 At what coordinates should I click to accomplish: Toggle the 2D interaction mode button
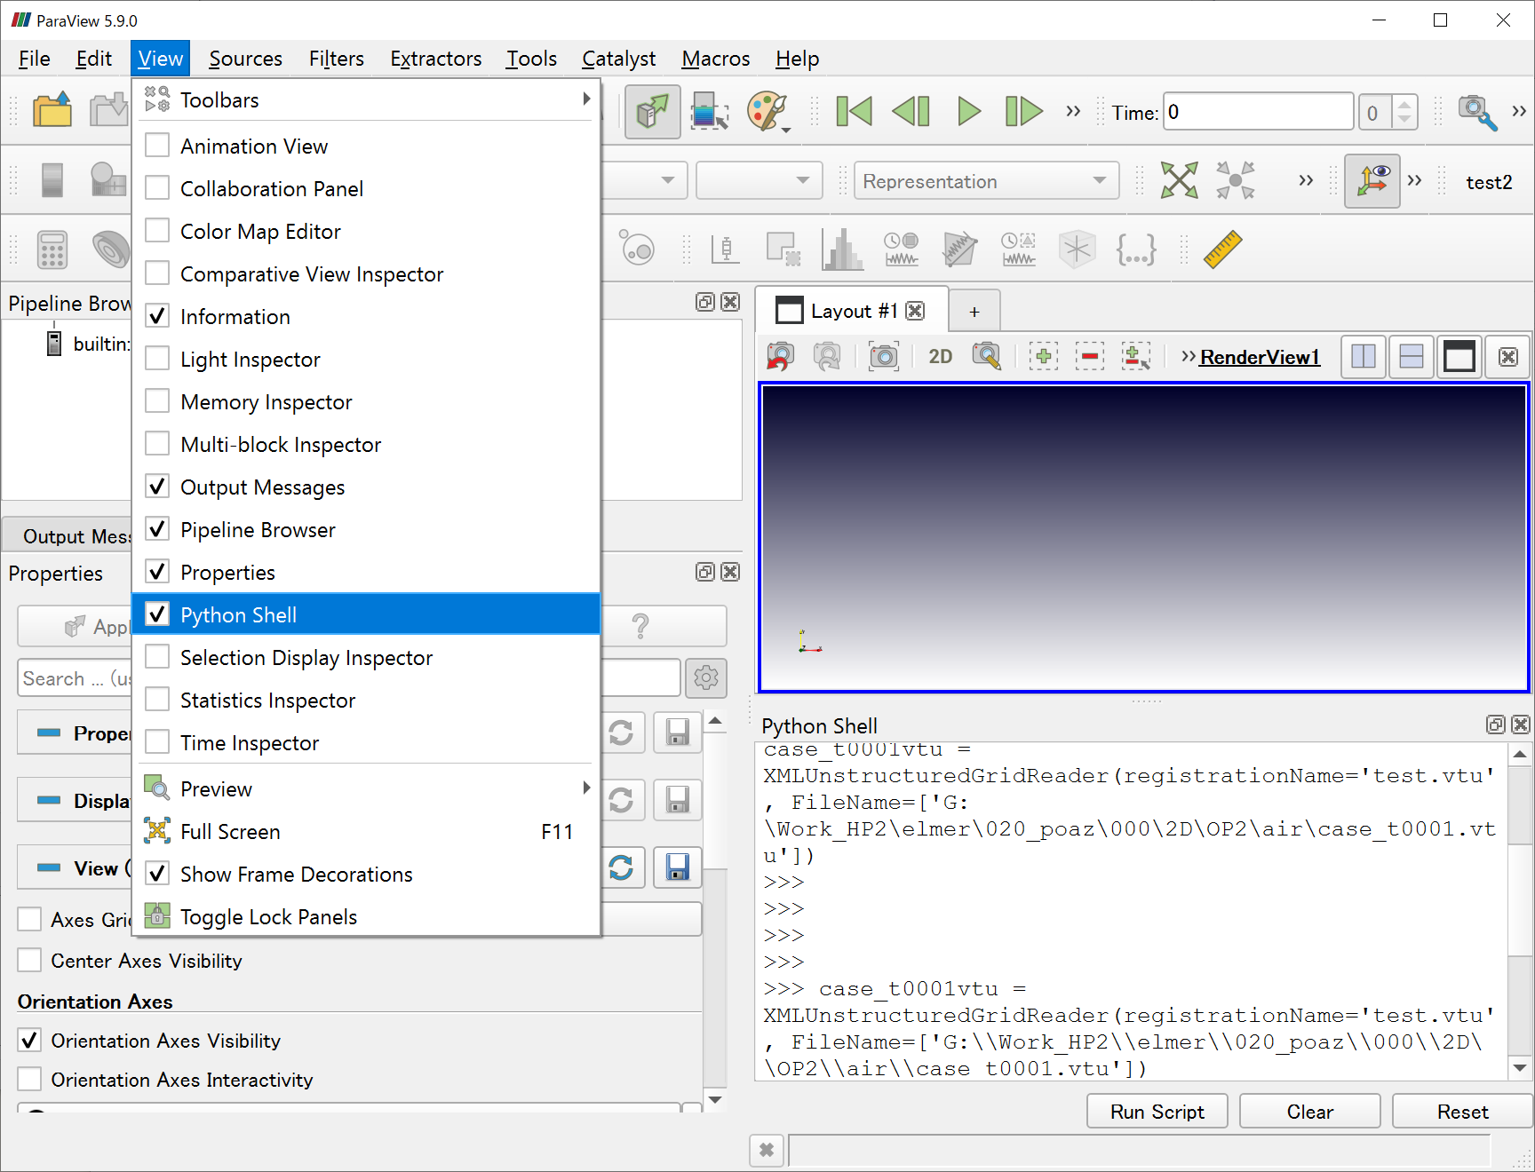click(940, 357)
